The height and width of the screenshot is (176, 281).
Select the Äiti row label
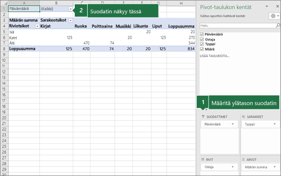(24, 43)
